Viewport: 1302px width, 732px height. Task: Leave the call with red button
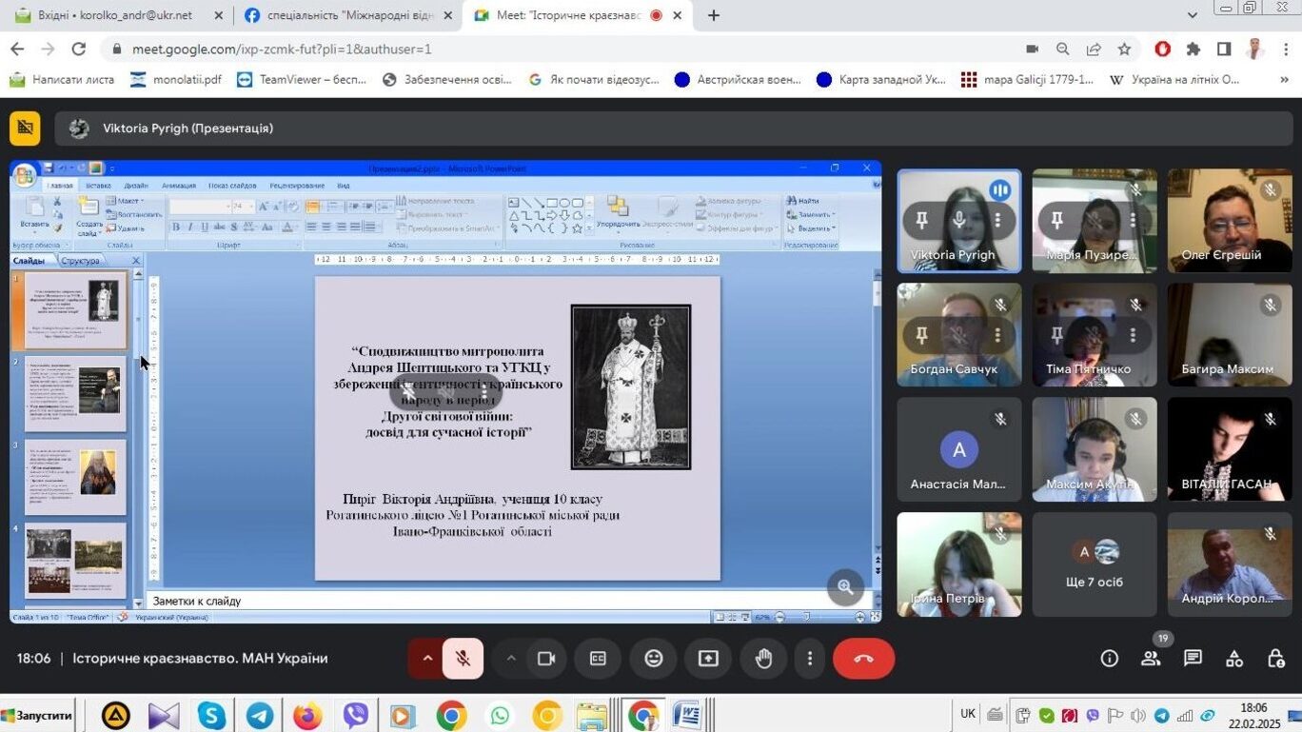click(863, 659)
